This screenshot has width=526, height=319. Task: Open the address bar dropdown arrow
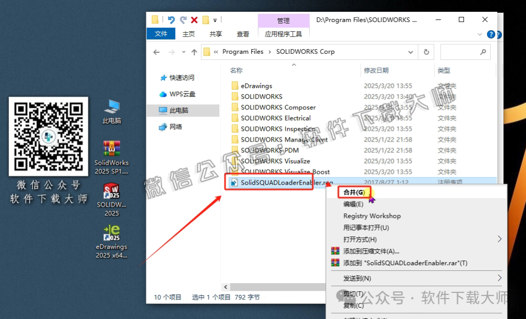[410, 52]
